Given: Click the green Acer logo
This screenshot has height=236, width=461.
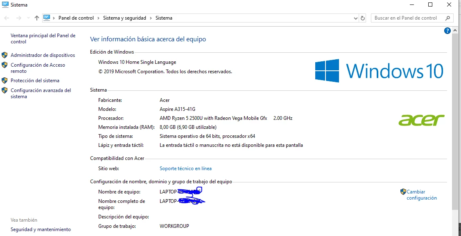Looking at the screenshot, I should (x=421, y=120).
